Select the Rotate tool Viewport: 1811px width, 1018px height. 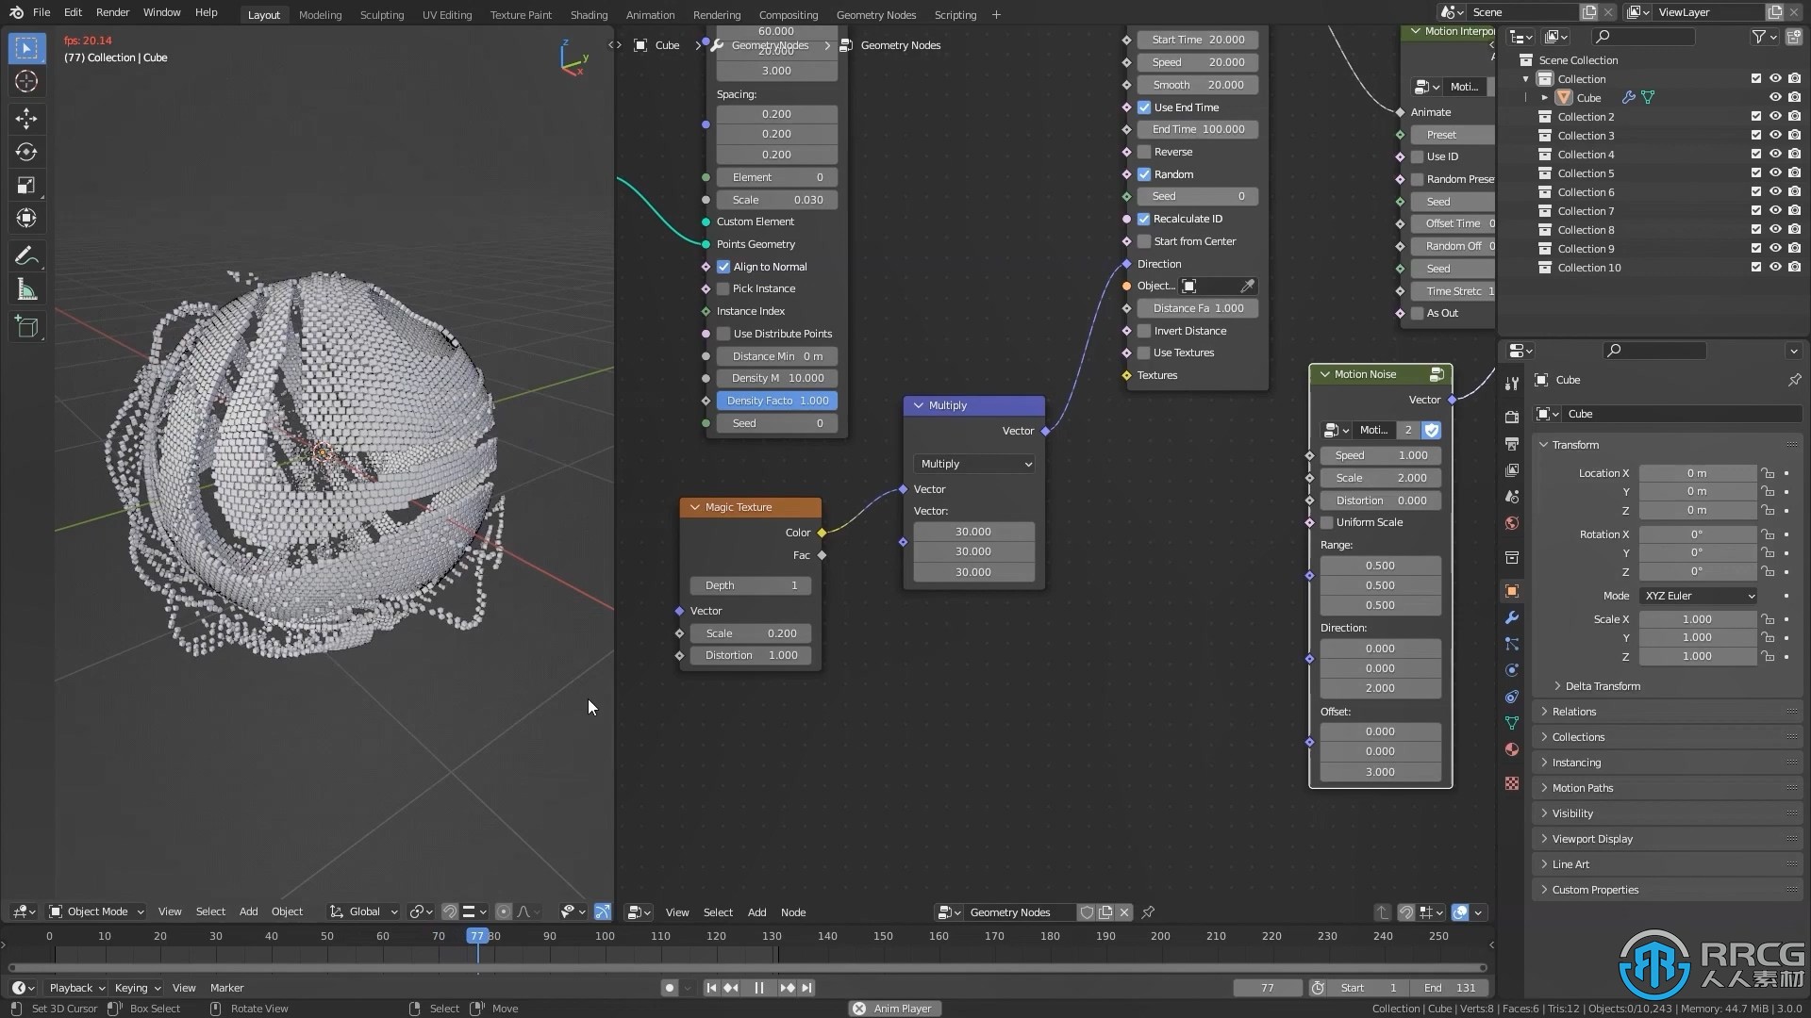[x=26, y=152]
